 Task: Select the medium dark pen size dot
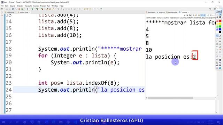tap(217, 17)
